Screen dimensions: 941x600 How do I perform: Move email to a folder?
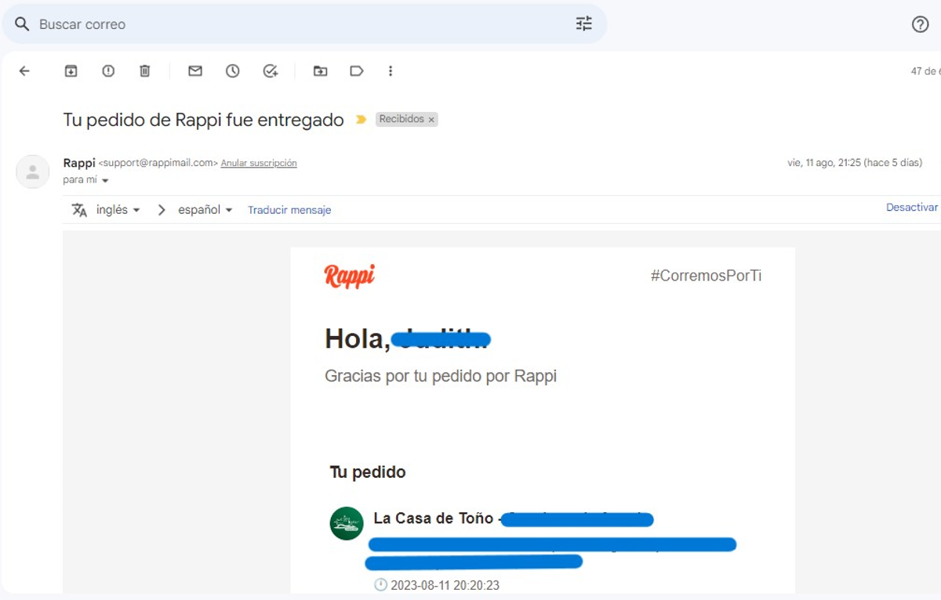tap(320, 71)
